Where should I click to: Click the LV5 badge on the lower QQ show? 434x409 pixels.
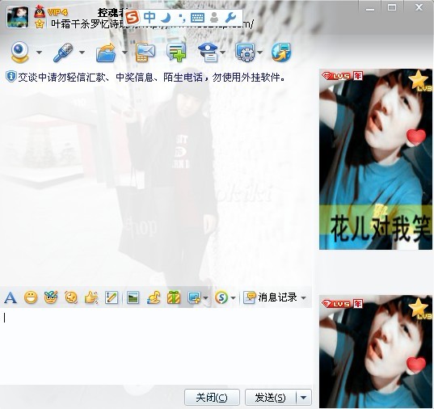tap(336, 304)
